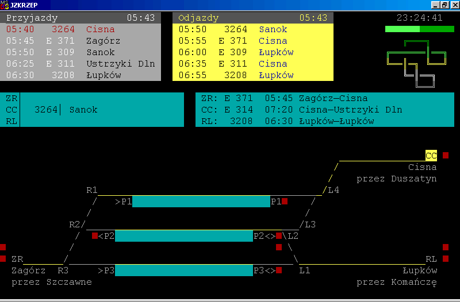Click arrival row E 311 Ustrzyki Dln
Image resolution: width=460 pixels, height=302 pixels.
pyautogui.click(x=80, y=64)
